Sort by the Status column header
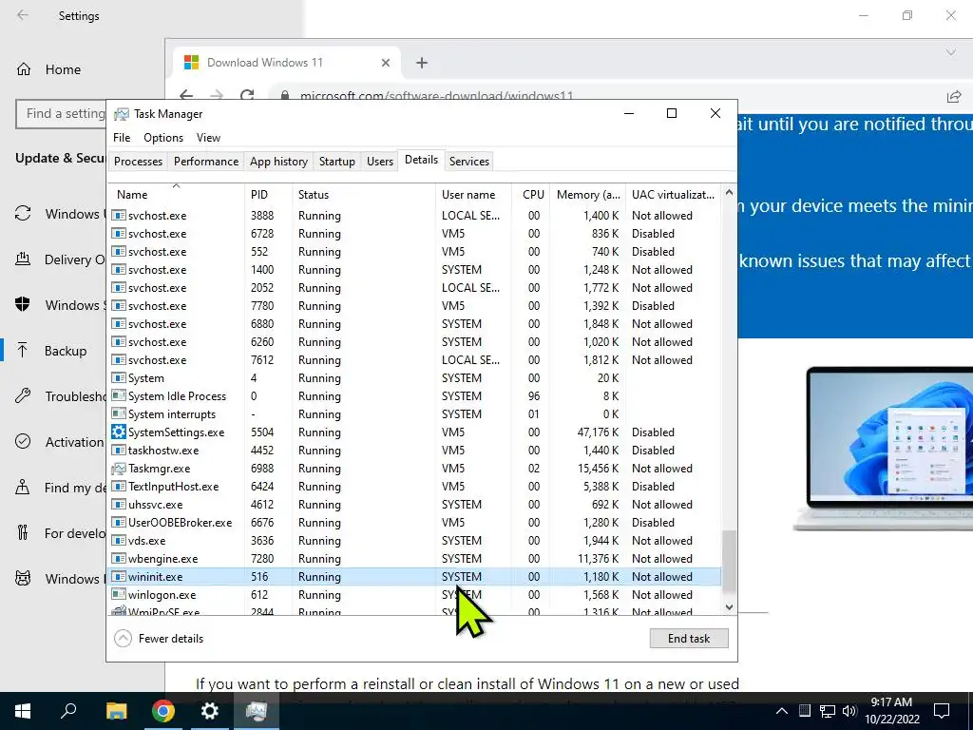 point(364,194)
